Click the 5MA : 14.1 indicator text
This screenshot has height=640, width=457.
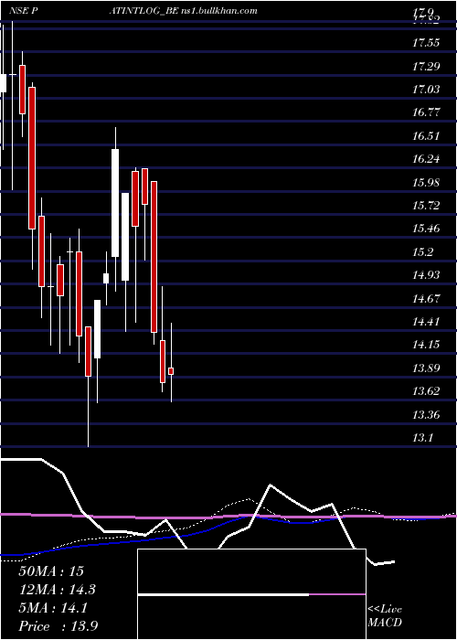[x=53, y=608]
